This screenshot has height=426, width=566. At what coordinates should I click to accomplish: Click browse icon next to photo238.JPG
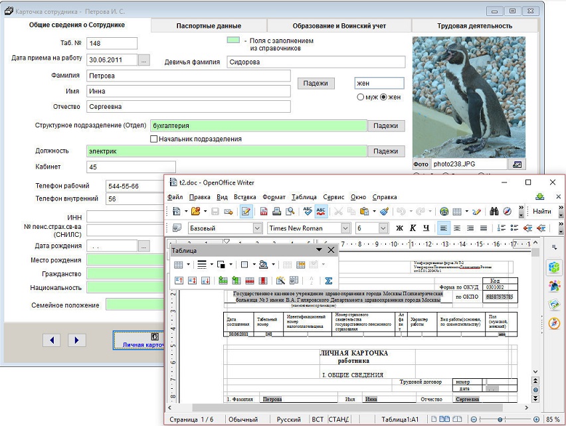pos(518,164)
